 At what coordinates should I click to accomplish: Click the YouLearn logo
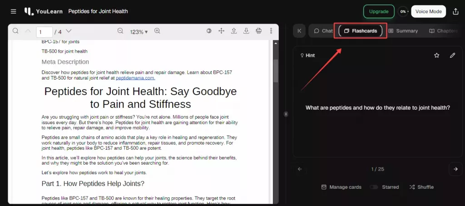pos(43,11)
